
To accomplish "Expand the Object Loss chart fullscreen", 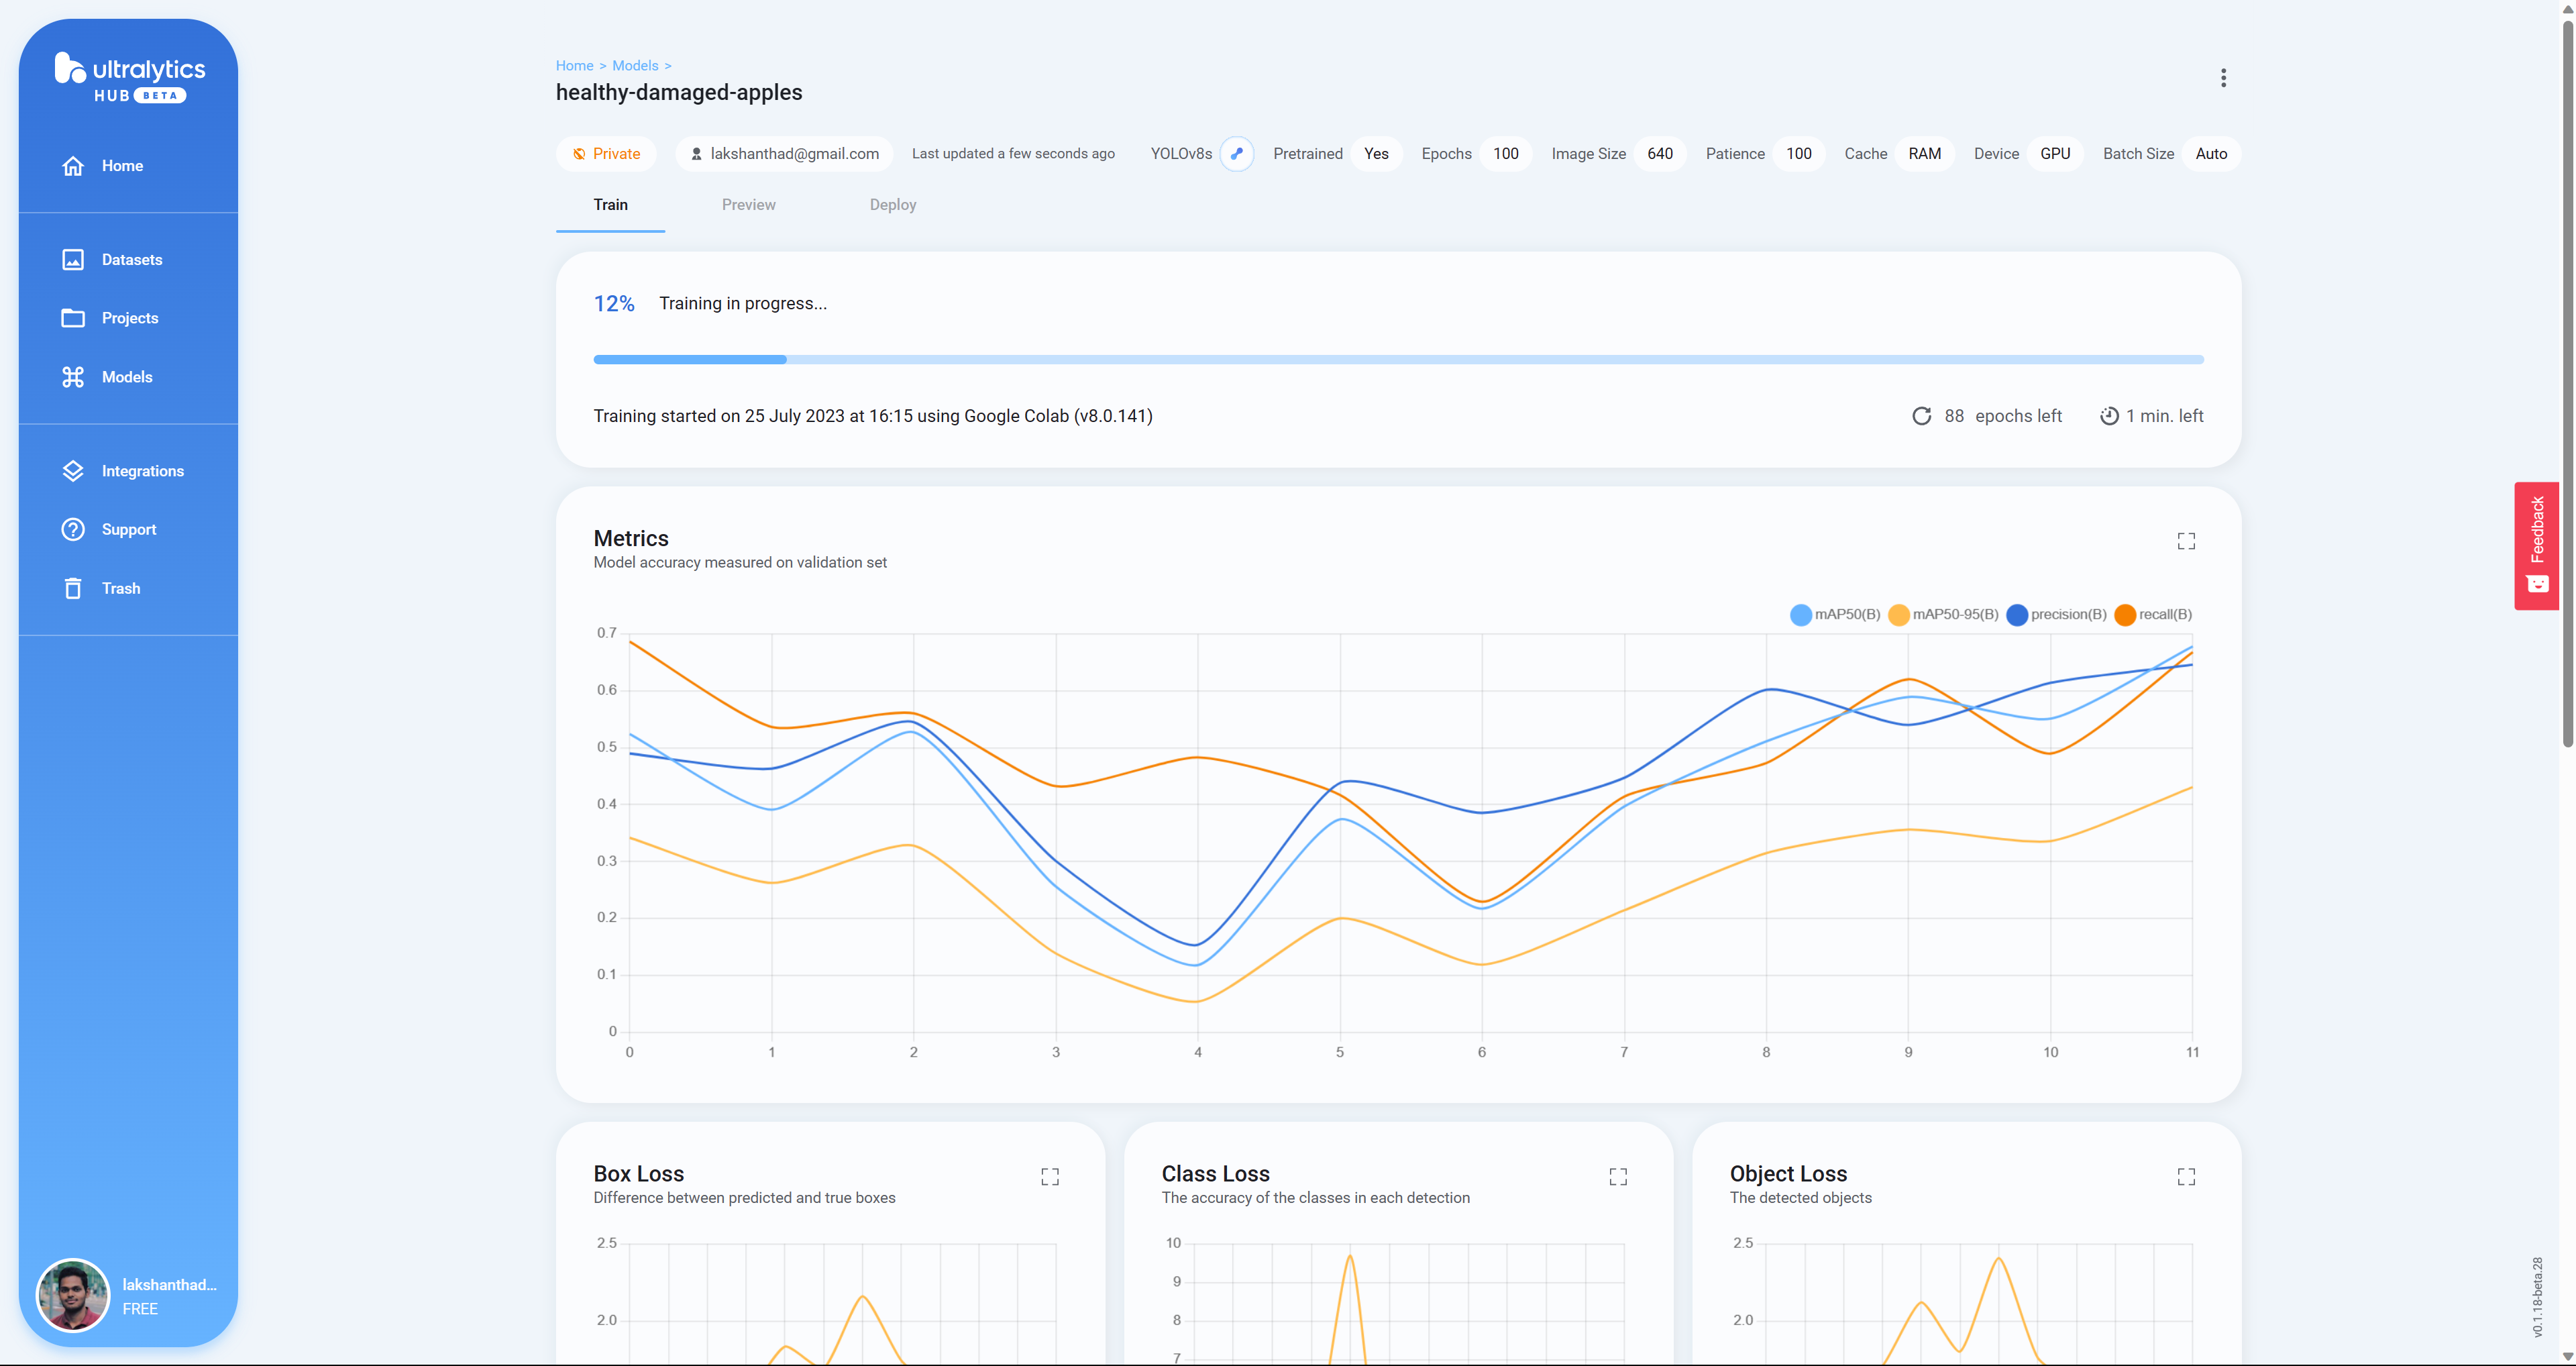I will (x=2186, y=1177).
